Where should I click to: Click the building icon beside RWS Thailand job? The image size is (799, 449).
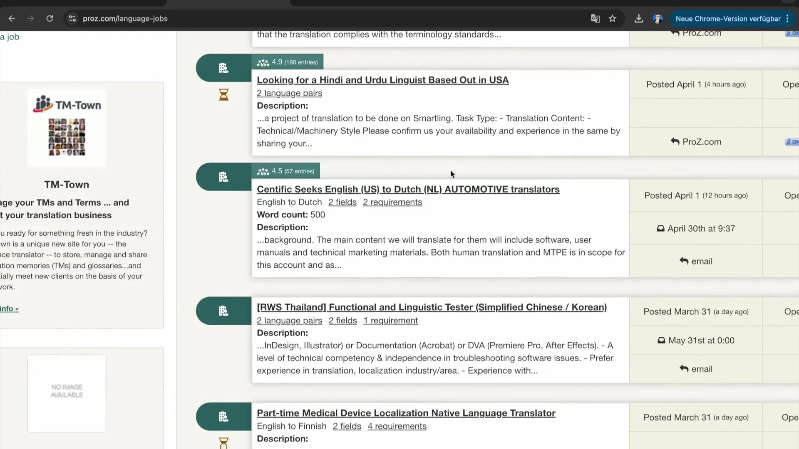click(223, 311)
